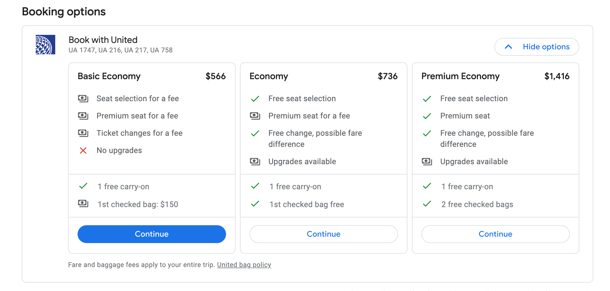This screenshot has width=610, height=291.
Task: Click the Book with United heading
Action: tap(103, 40)
